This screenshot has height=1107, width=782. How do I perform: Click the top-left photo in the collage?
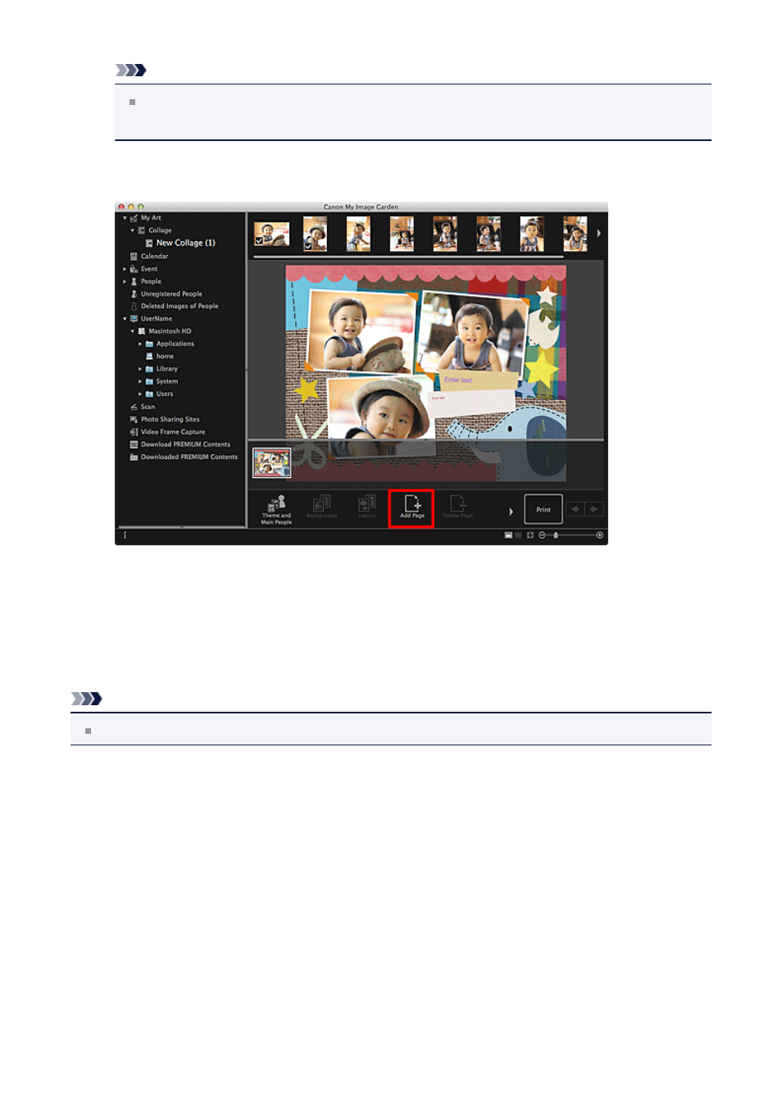[361, 331]
